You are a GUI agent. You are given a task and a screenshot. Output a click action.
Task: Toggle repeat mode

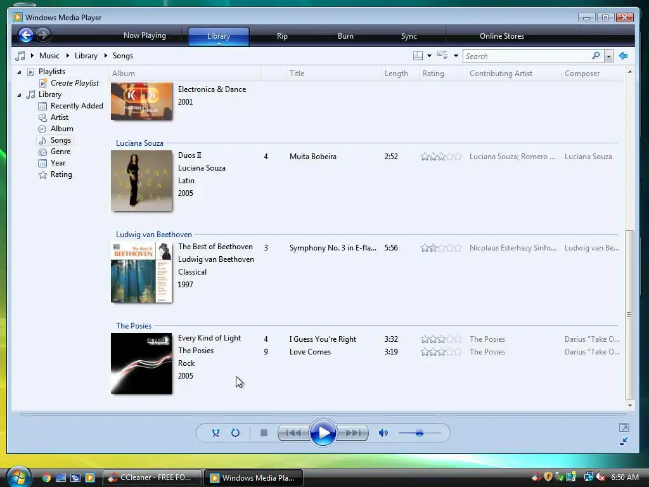235,432
